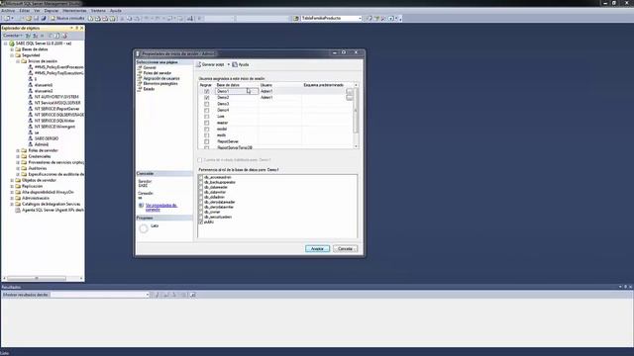The height and width of the screenshot is (356, 634).
Task: Open the Ver menu
Action: [37, 11]
